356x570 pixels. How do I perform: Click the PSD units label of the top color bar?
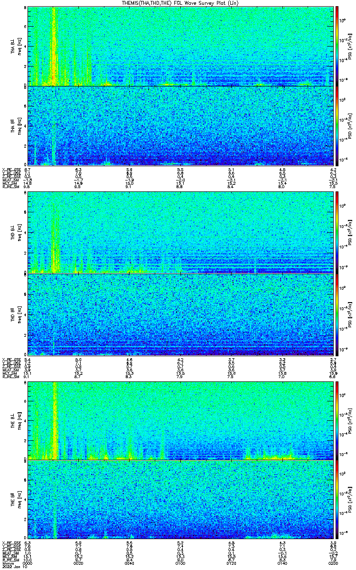[349, 46]
